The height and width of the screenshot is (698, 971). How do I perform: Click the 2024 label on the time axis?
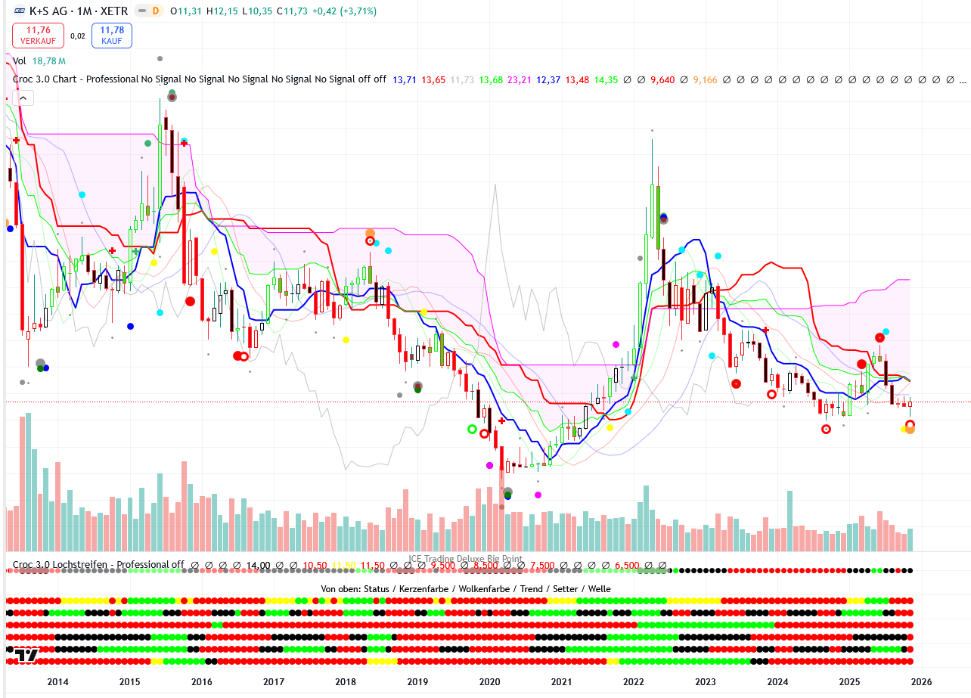(777, 682)
